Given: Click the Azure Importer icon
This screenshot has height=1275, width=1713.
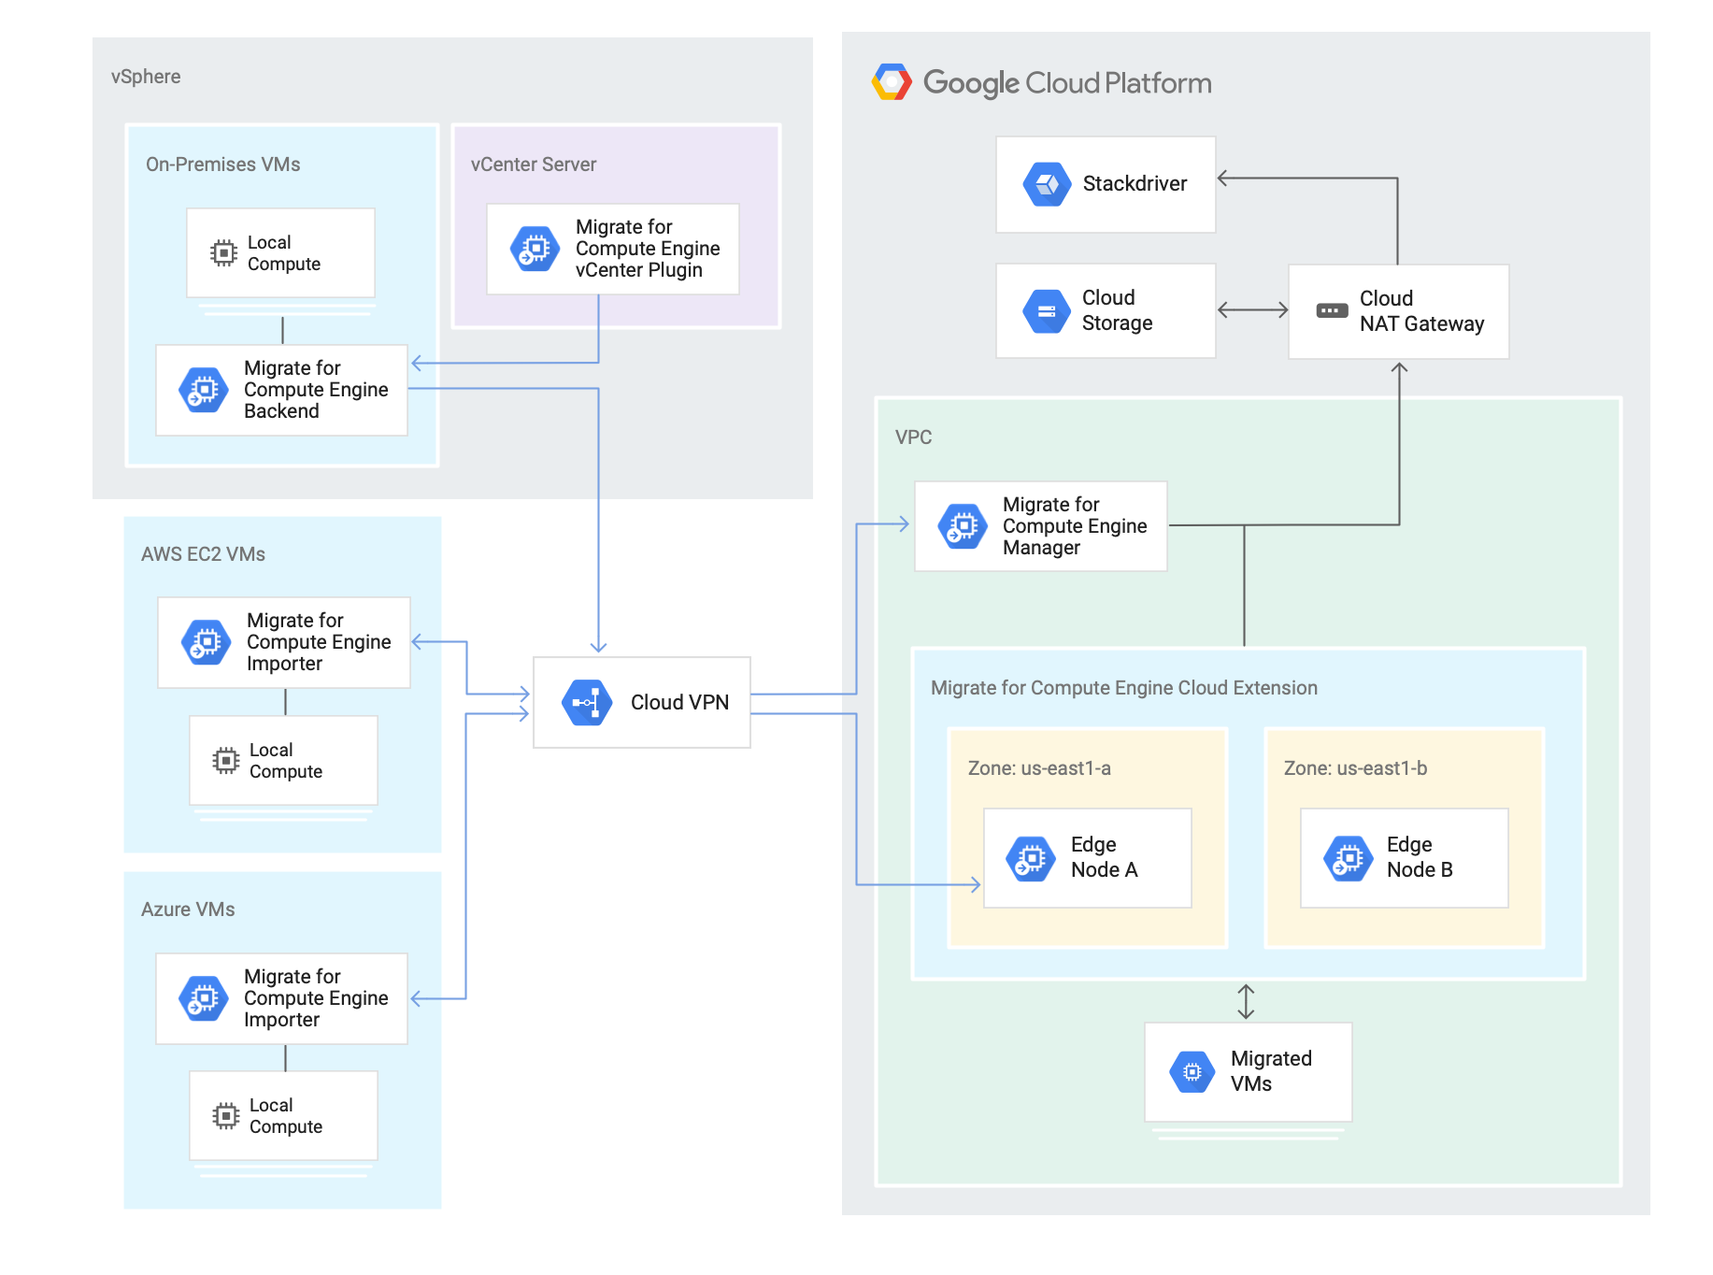Looking at the screenshot, I should 203,998.
